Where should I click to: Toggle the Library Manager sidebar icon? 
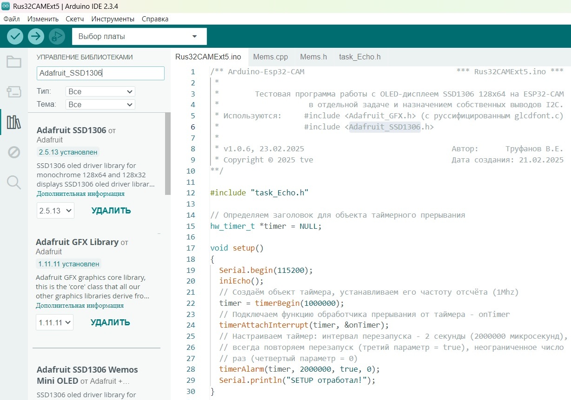pyautogui.click(x=14, y=123)
